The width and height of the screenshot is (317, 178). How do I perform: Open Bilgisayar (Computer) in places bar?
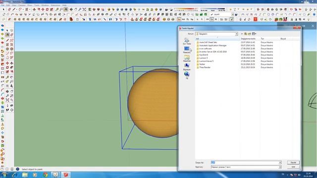point(187,67)
